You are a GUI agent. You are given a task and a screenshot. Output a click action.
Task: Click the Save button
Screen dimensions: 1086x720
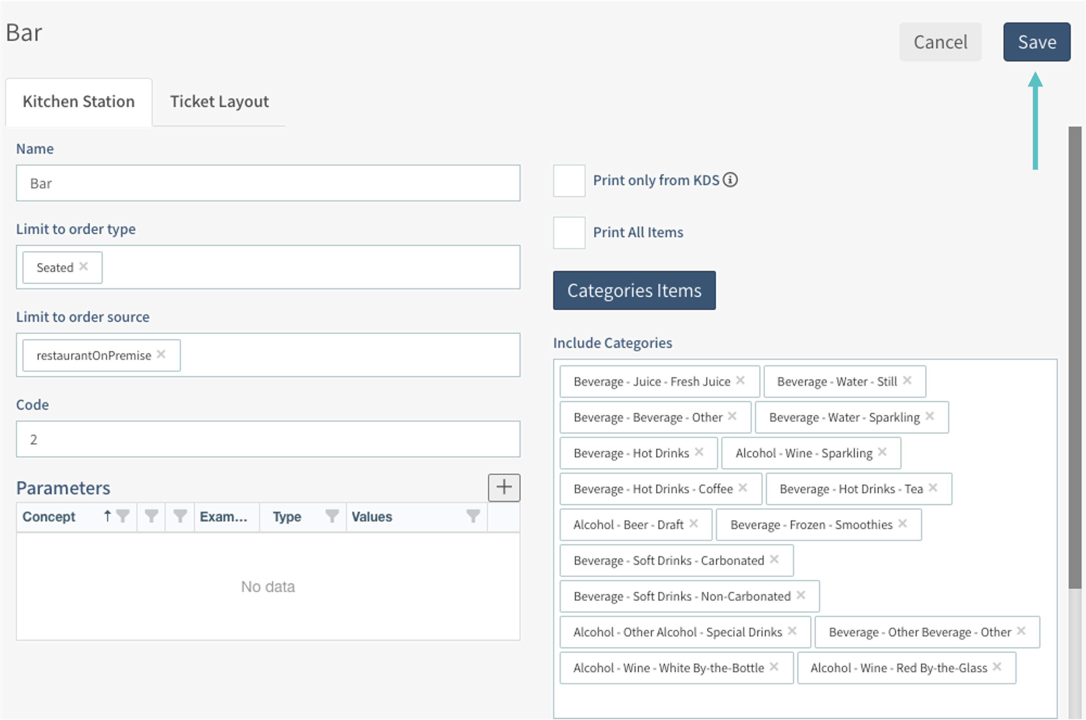tap(1036, 42)
